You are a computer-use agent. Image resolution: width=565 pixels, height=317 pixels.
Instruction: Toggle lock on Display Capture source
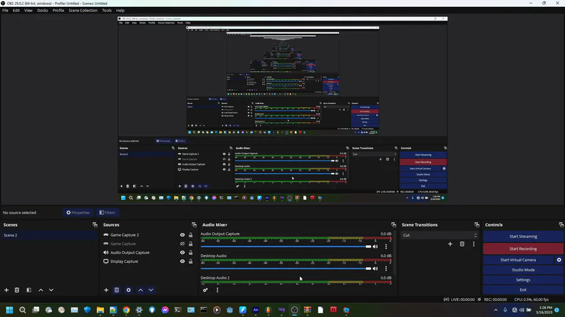[x=191, y=261]
